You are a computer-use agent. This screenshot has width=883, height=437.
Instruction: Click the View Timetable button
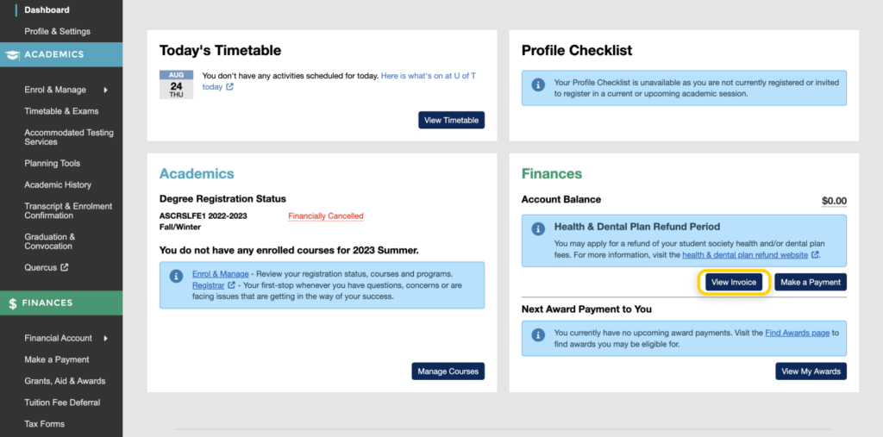[x=451, y=121]
